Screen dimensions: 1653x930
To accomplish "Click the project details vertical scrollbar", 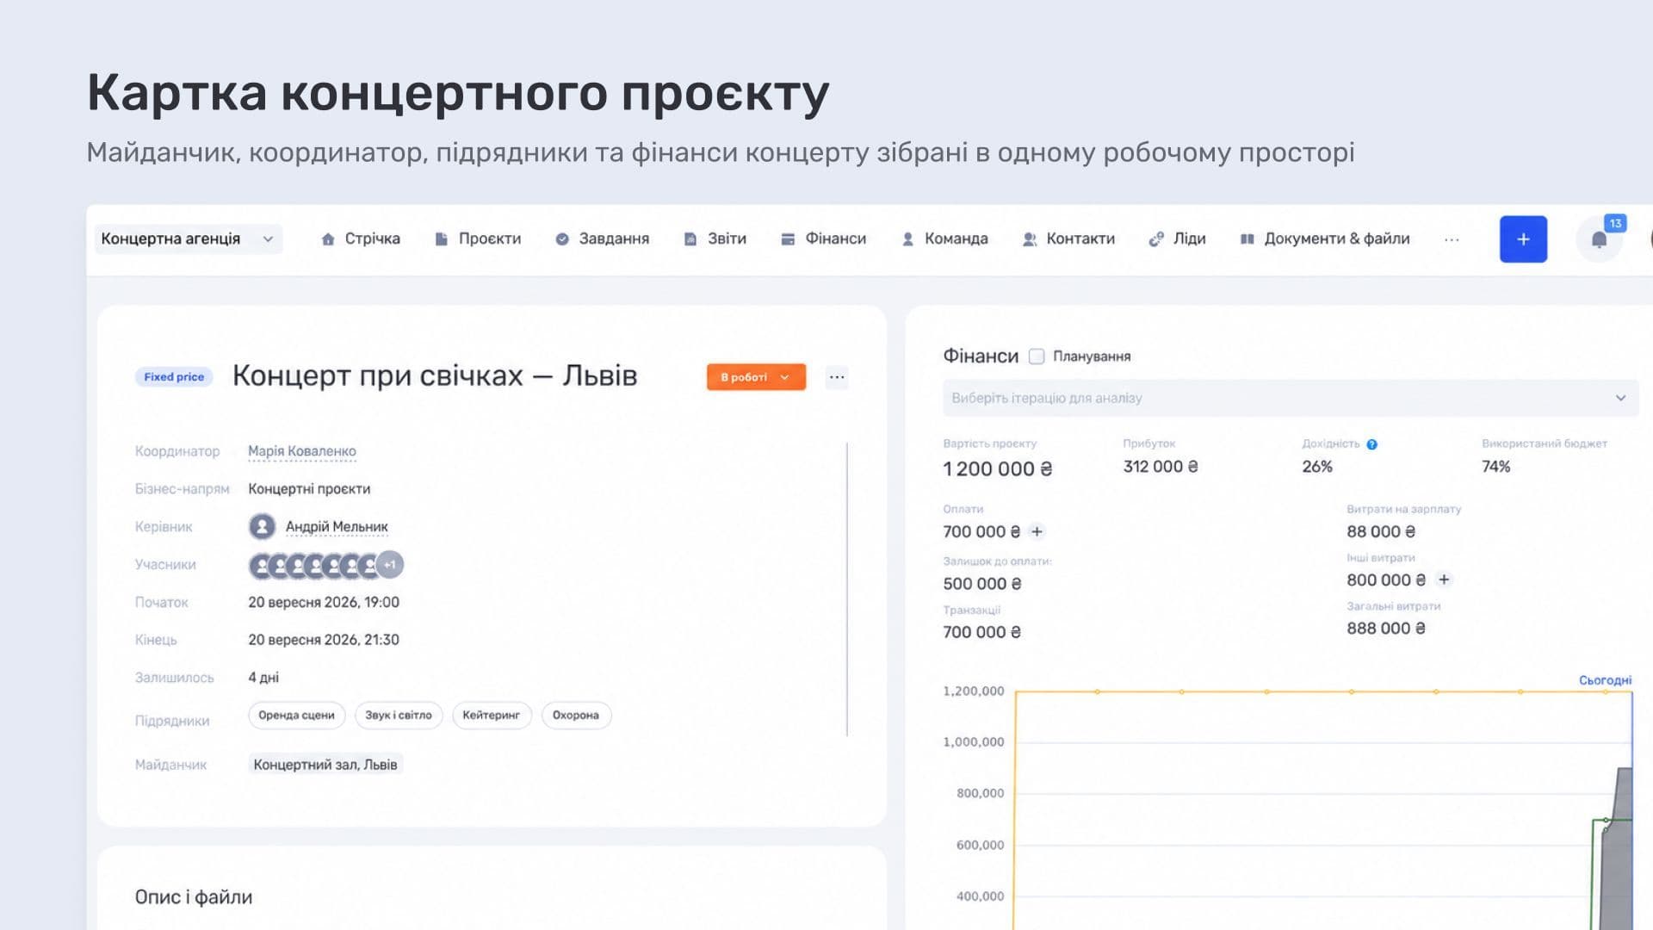I will click(847, 590).
